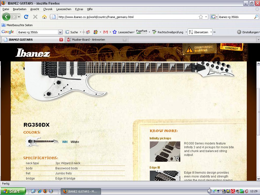260x195 pixels.
Task: Click the Stop loading X icon
Action: (x=35, y=17)
